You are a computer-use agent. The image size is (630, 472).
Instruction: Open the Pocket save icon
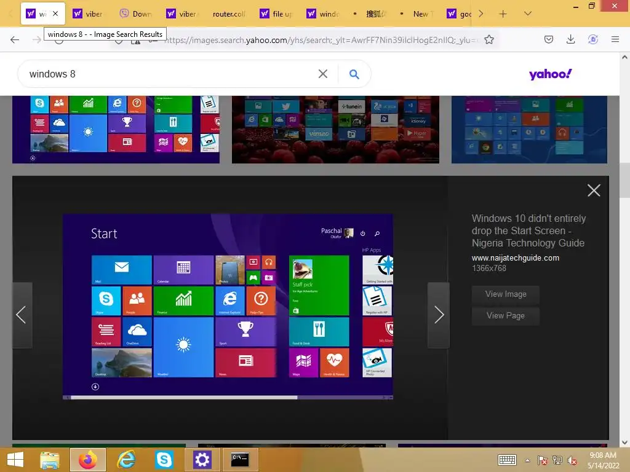(548, 39)
